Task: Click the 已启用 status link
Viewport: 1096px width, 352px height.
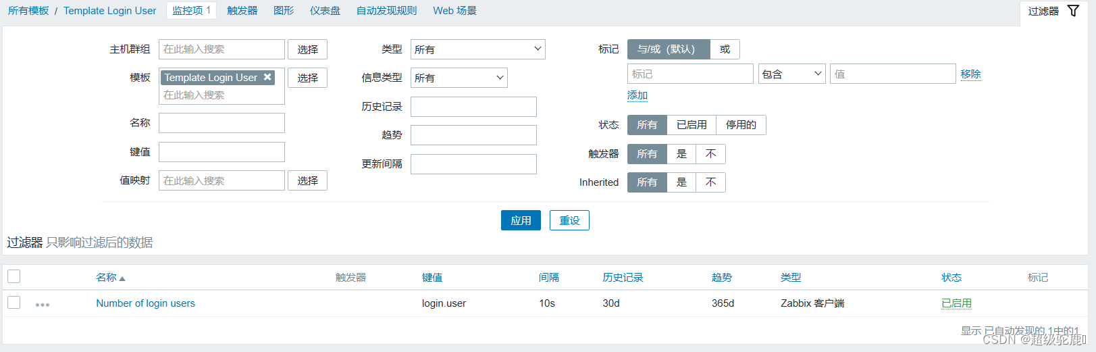Action: [956, 303]
